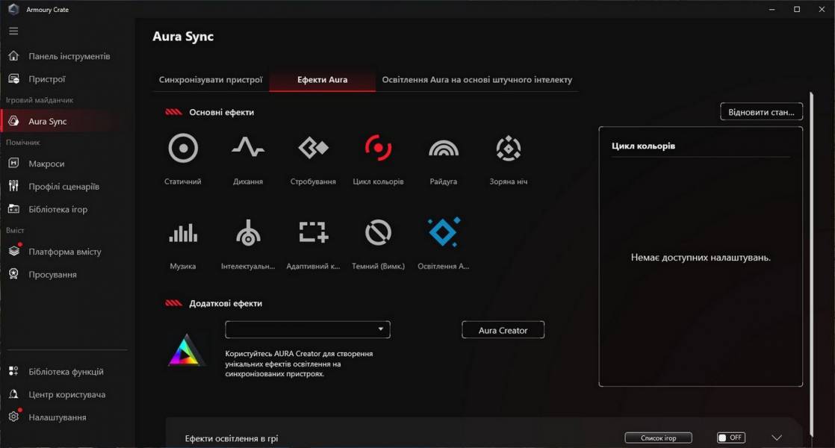835x448 pixels.
Task: Open Профілі сценаріїв label in sidebar
Action: (x=64, y=187)
